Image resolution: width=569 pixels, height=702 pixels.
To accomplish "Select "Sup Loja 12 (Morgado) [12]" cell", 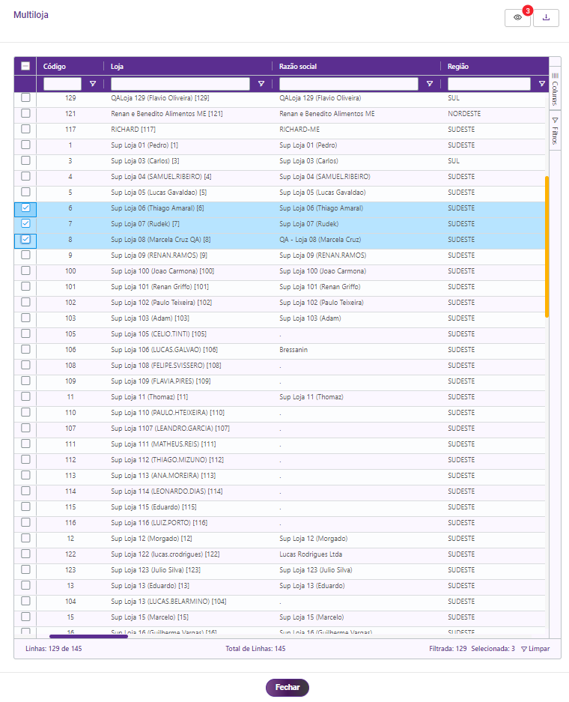I will tap(152, 539).
